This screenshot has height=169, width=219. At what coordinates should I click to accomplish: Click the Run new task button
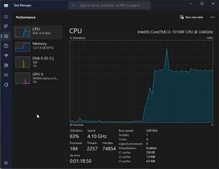coord(191,17)
